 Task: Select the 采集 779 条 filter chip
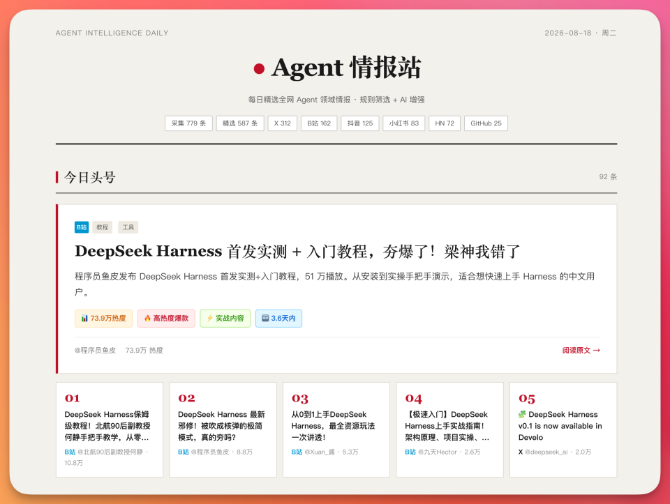(189, 123)
